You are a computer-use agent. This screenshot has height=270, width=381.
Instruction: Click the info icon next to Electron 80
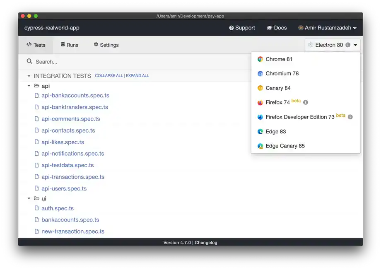348,45
